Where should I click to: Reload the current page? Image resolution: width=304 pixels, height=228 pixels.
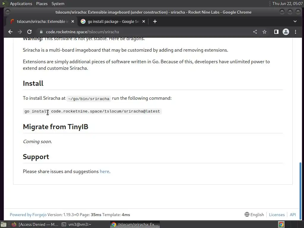[29, 32]
